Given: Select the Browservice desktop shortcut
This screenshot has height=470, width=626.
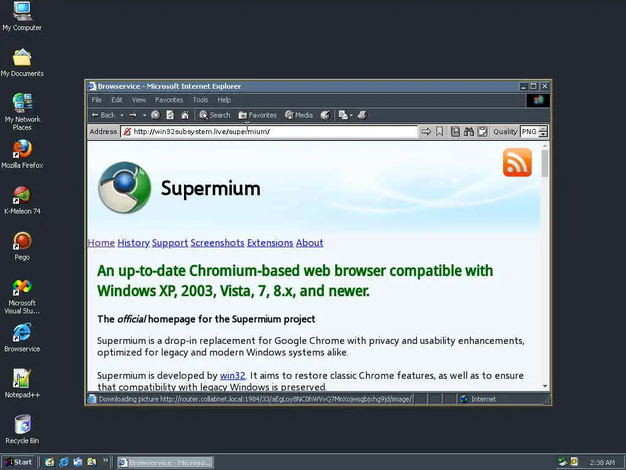Looking at the screenshot, I should point(22,338).
